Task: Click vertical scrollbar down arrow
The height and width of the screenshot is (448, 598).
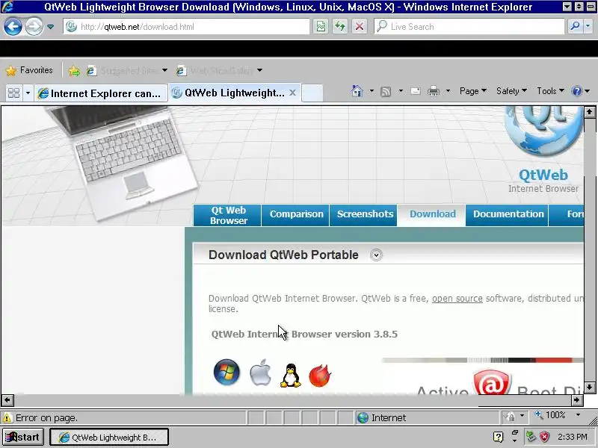Action: [590, 388]
